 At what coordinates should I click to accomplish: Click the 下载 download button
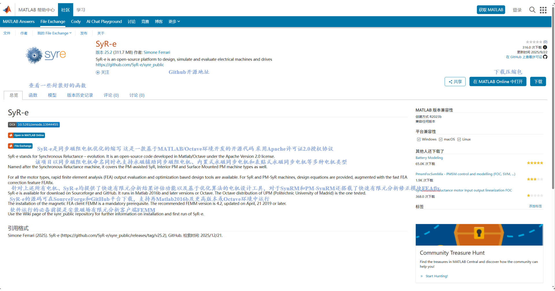point(538,82)
